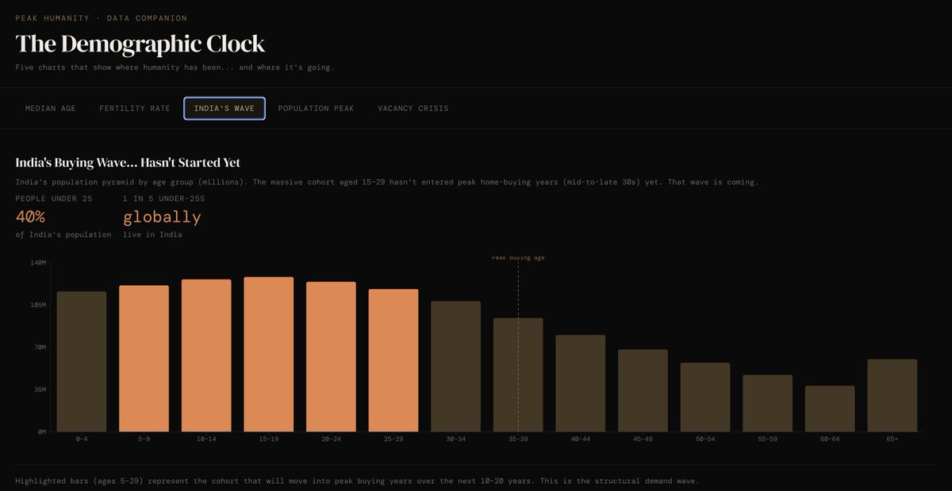Click the 0-4 age group bar
952x491 pixels.
coord(82,362)
